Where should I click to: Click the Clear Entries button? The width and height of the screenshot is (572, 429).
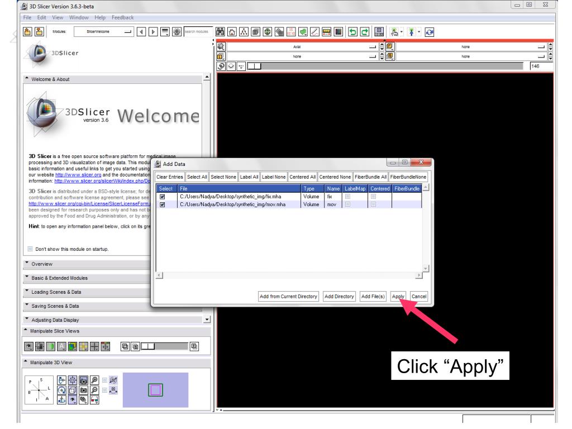[x=170, y=177]
